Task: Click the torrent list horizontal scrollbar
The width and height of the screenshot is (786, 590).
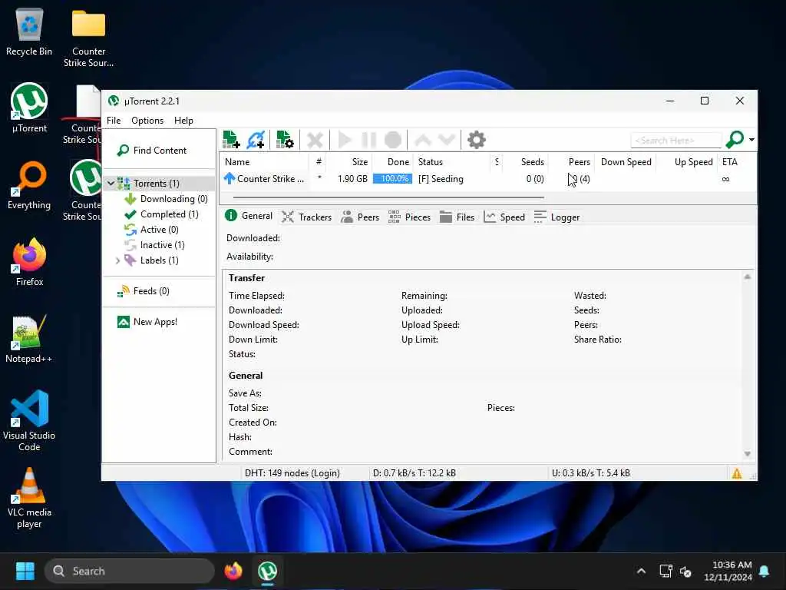Action: [x=388, y=197]
